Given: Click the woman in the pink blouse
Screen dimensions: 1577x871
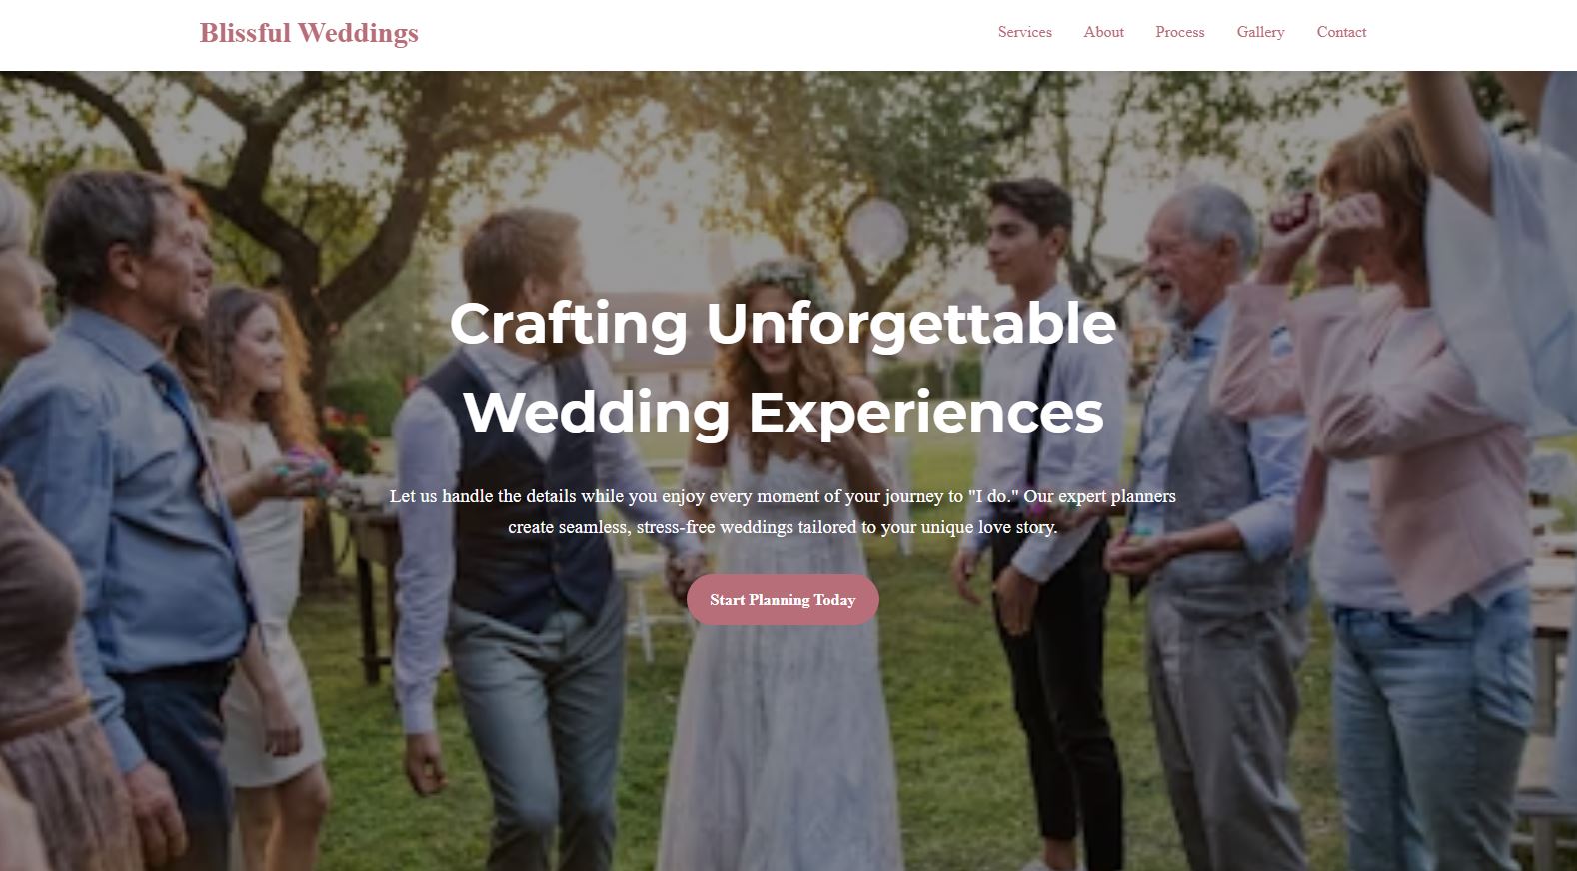Looking at the screenshot, I should pyautogui.click(x=1399, y=449).
